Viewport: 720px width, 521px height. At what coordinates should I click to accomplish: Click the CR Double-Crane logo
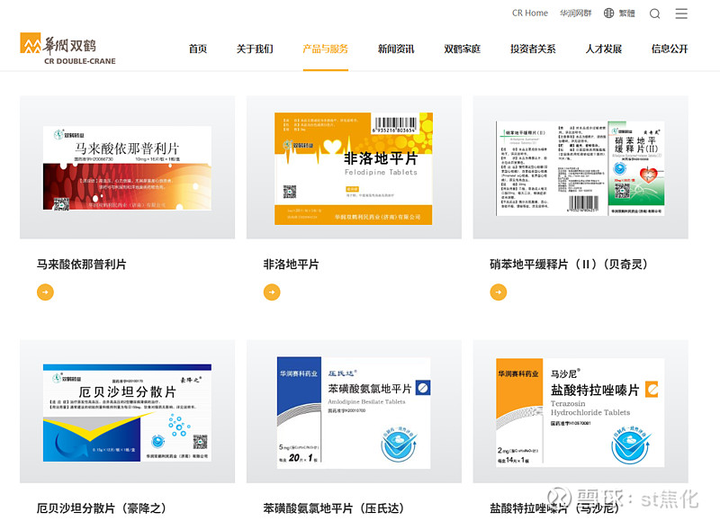click(x=67, y=49)
